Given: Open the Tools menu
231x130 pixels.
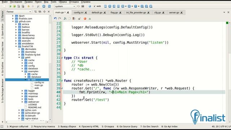Looking at the screenshot, I should click(x=53, y=2).
